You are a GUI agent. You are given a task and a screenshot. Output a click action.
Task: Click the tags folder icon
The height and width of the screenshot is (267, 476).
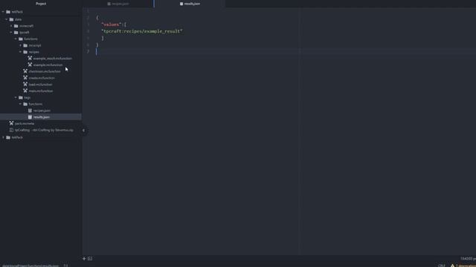(x=21, y=97)
